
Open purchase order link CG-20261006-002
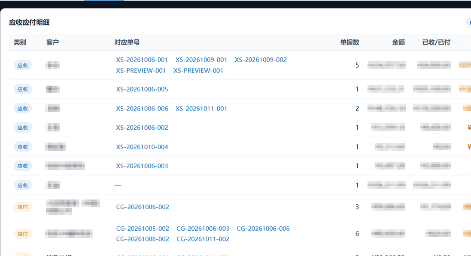click(143, 207)
